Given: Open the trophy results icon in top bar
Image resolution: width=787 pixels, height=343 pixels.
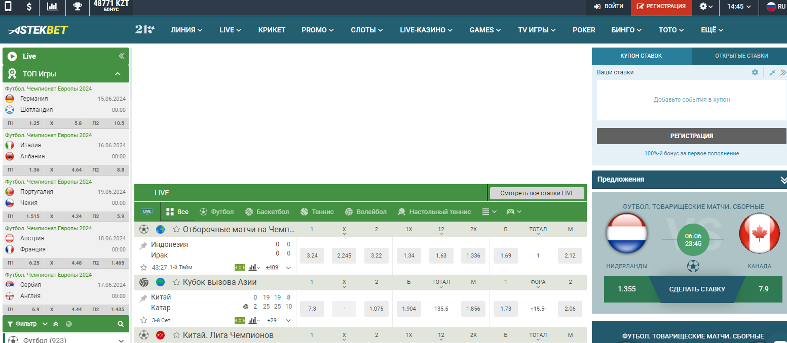Looking at the screenshot, I should point(77,7).
